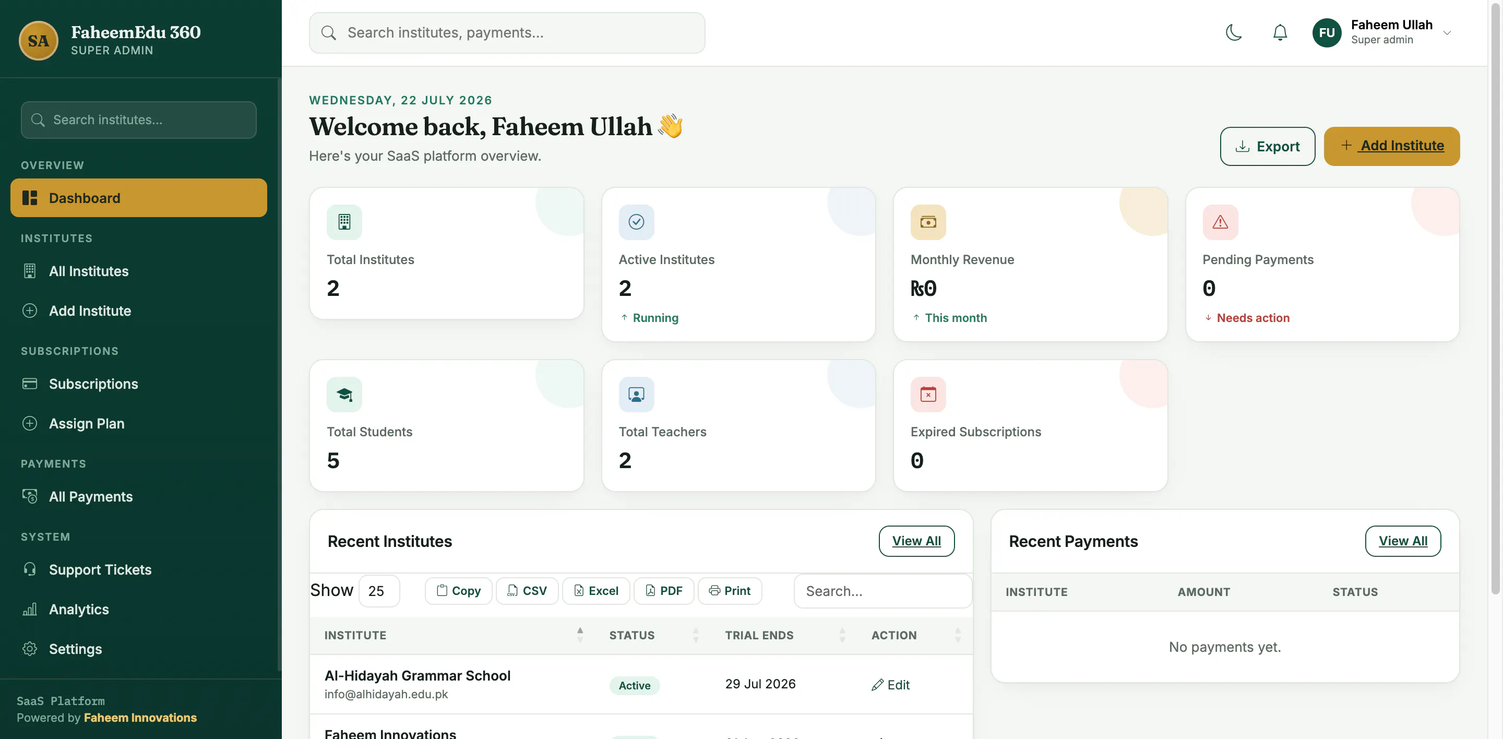Click the Faheem Innovations footer link

tap(140, 718)
